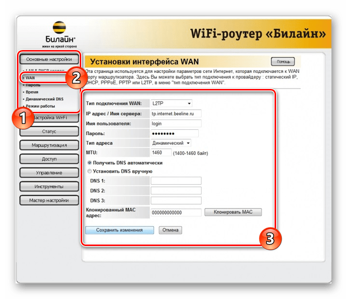
Task: Click the DNS 3 input field
Action: tap(176, 200)
